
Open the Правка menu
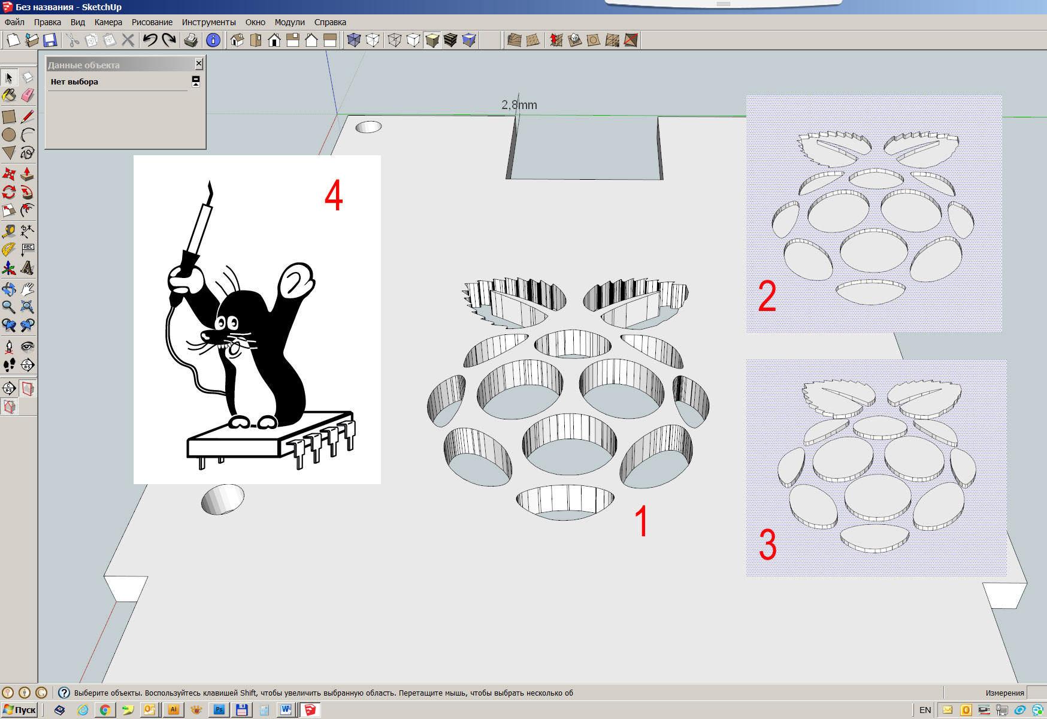tap(47, 22)
